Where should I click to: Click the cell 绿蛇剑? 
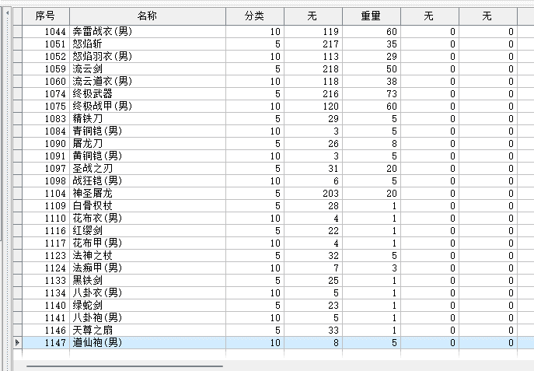pos(148,305)
